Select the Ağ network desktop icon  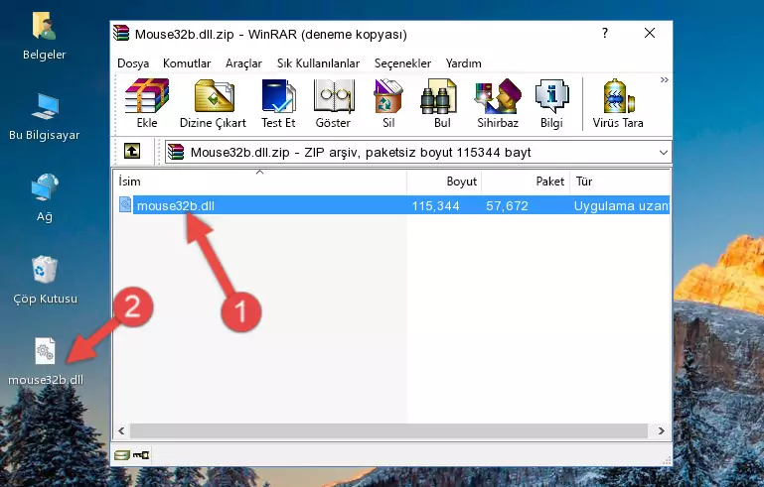tap(44, 198)
